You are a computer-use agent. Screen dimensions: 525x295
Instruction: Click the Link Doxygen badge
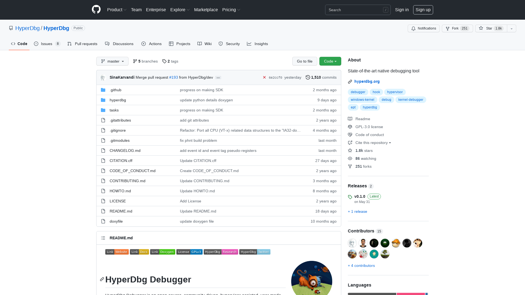163,252
